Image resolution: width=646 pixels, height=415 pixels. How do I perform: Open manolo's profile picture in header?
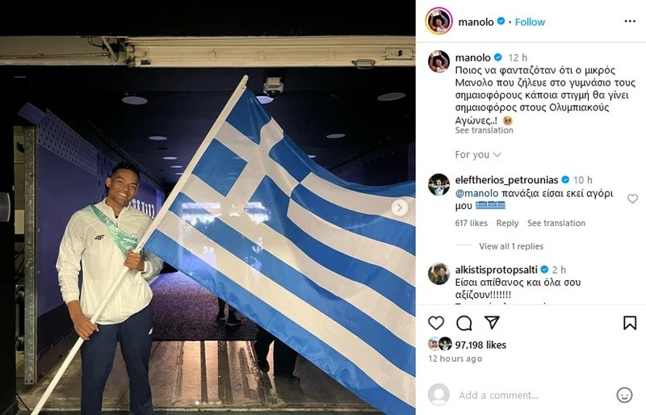click(x=438, y=21)
